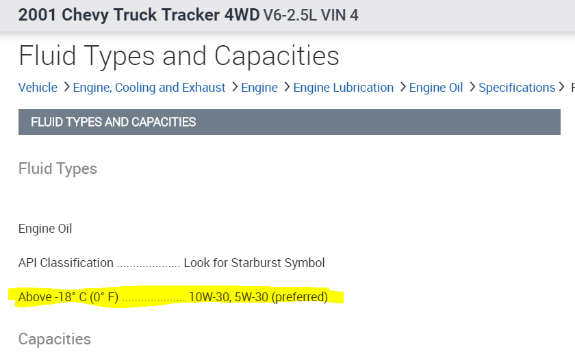Navigate to the Engine Lubrication breadcrumb

pyautogui.click(x=344, y=88)
